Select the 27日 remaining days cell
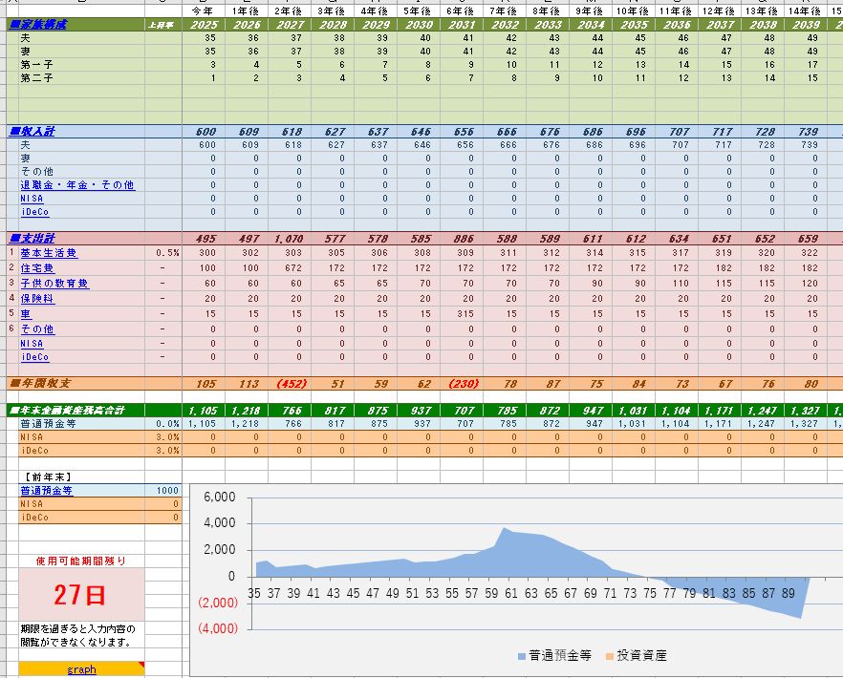Screen dimensions: 843x678 tap(81, 597)
